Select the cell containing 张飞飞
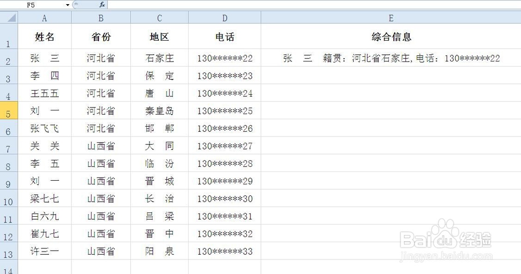Image resolution: width=521 pixels, height=274 pixels. [44, 128]
